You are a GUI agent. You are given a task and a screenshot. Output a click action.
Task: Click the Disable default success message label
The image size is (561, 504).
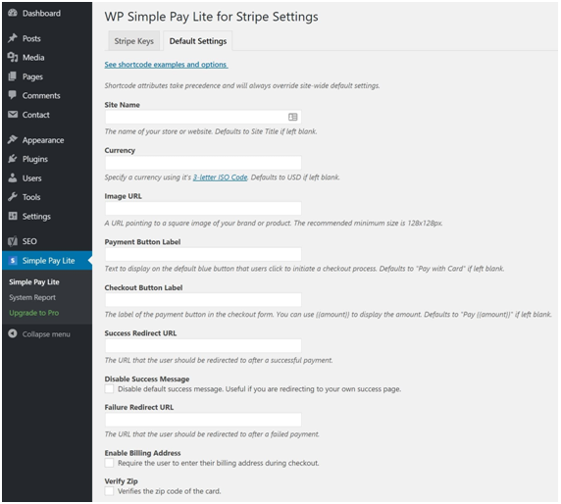click(x=259, y=389)
